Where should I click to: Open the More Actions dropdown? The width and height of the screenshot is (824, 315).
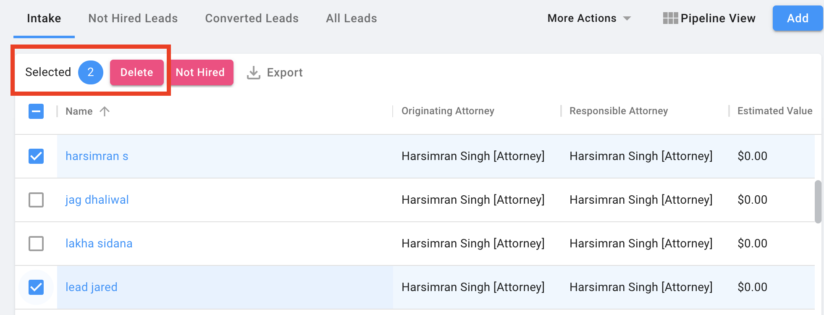click(x=589, y=18)
